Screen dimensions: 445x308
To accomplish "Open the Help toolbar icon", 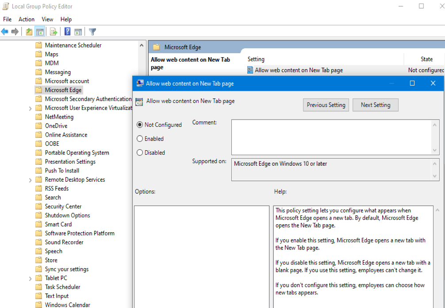I will pos(67,31).
